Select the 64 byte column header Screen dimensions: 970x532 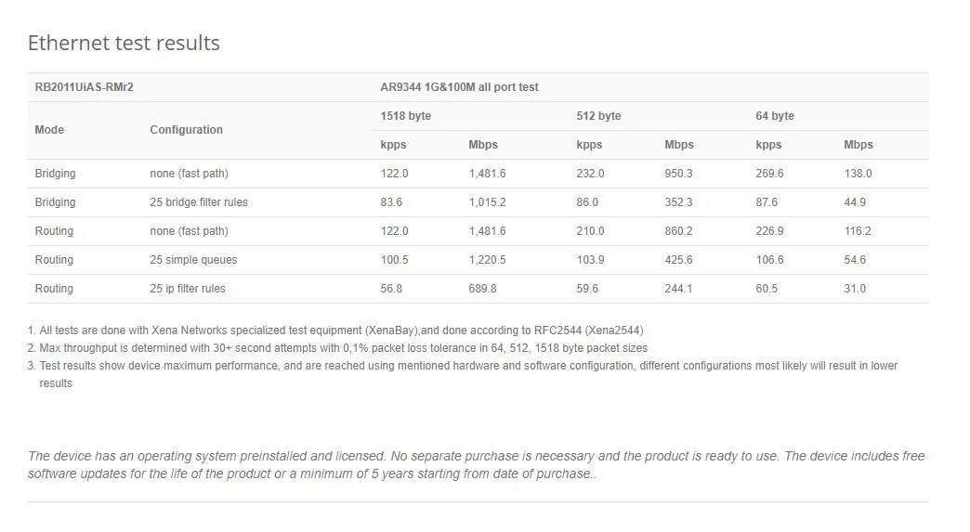pyautogui.click(x=775, y=116)
